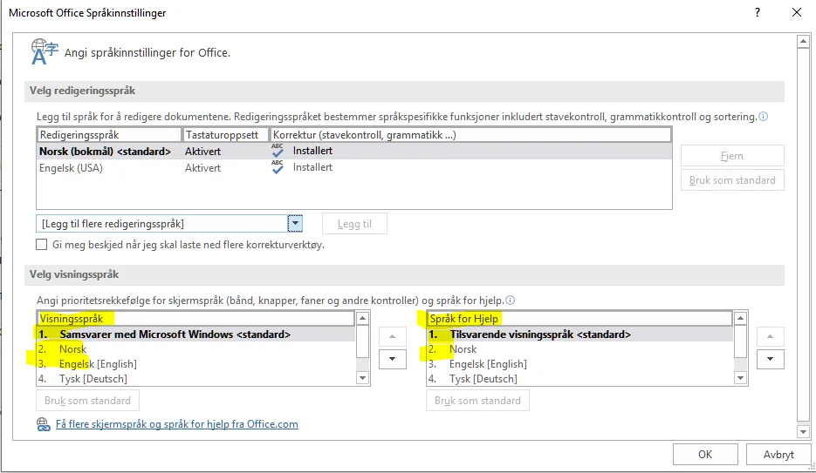Click Visningsspråk list scrollbar up arrow
Image resolution: width=816 pixels, height=473 pixels.
363,318
